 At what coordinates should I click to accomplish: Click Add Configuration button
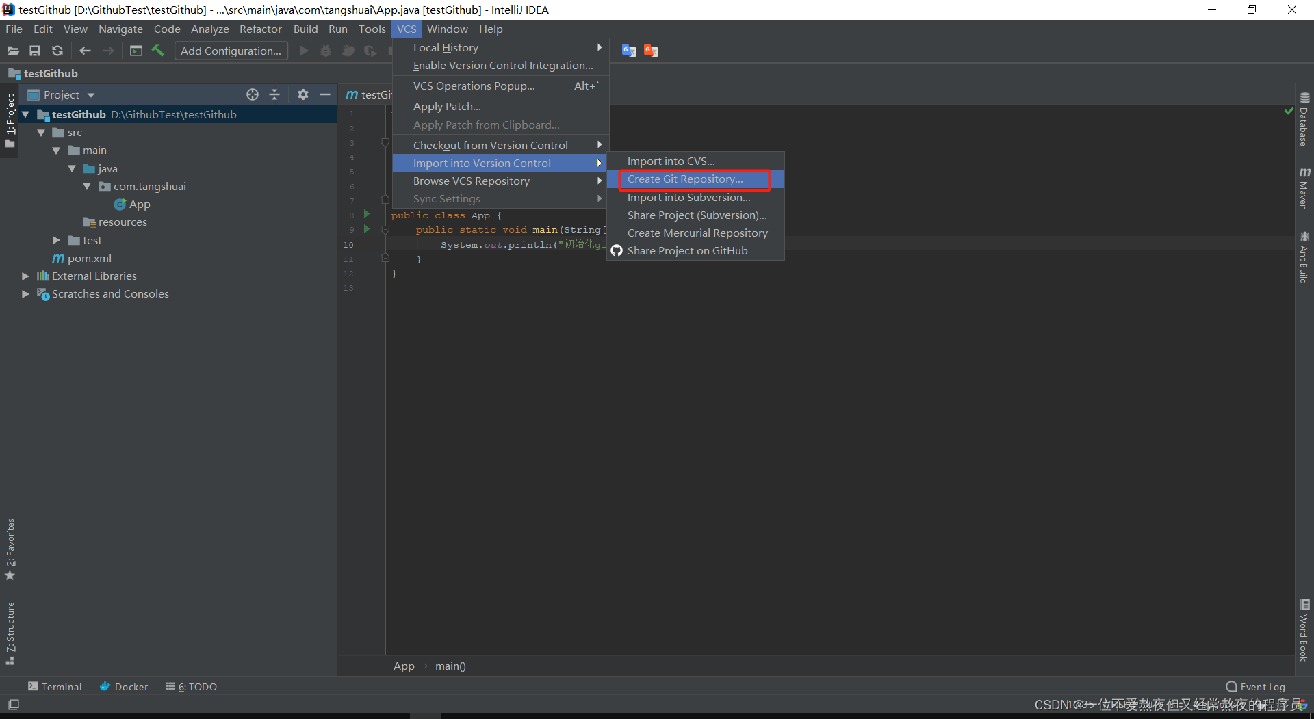point(231,51)
